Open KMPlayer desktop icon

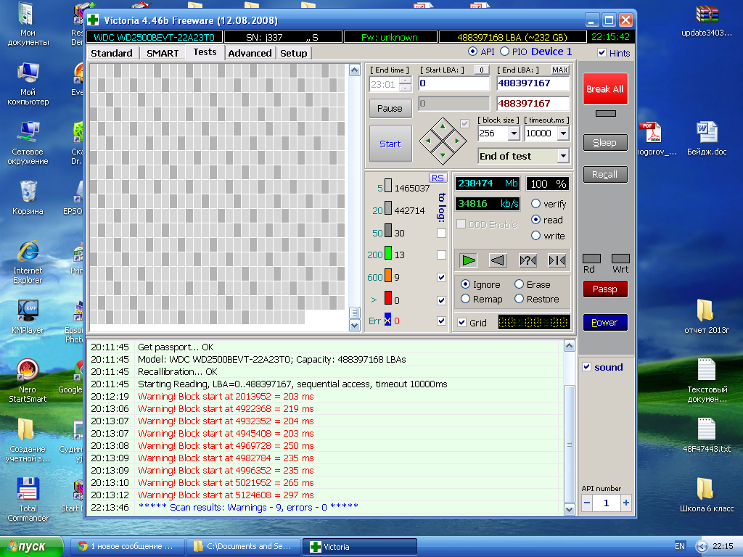(28, 317)
